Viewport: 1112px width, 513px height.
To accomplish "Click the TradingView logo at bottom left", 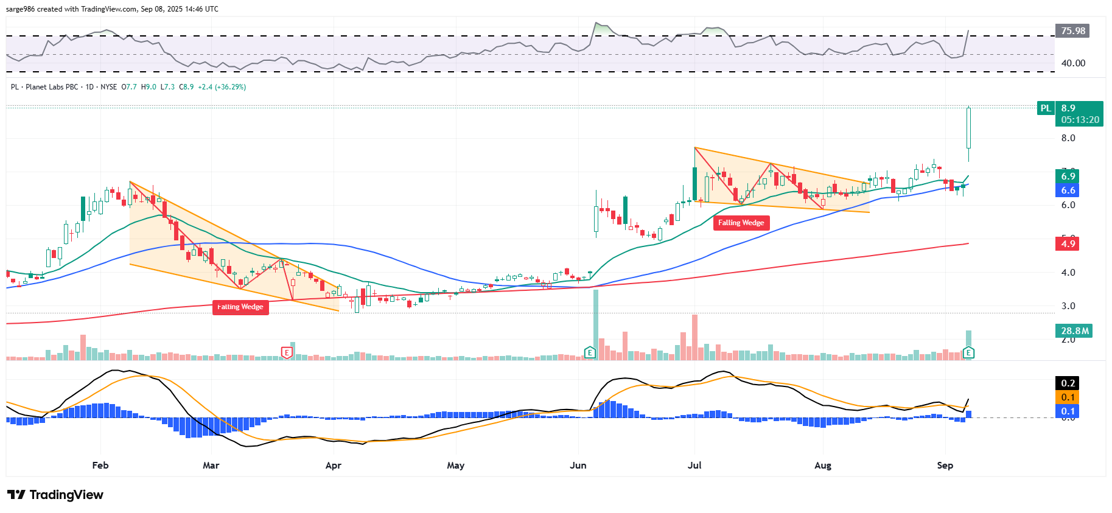I will pyautogui.click(x=55, y=495).
